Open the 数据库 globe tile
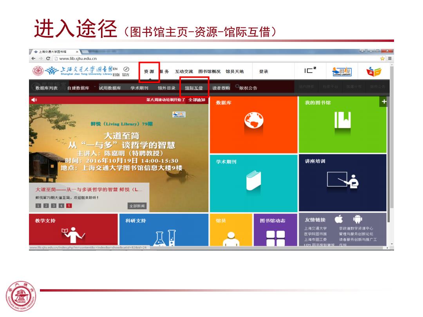Screen dimensions: 423x317 pos(253,125)
